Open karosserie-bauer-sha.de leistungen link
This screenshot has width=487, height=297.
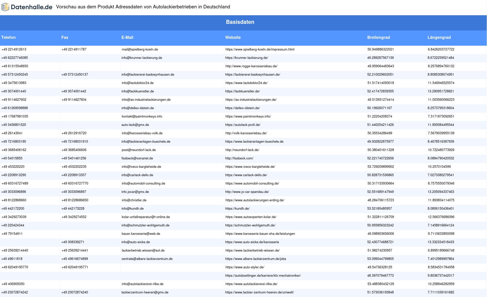260,234
